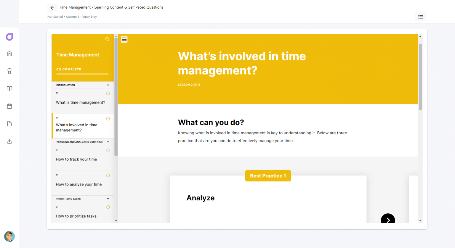
Task: Click the 0% complete progress bar
Action: coord(82,74)
